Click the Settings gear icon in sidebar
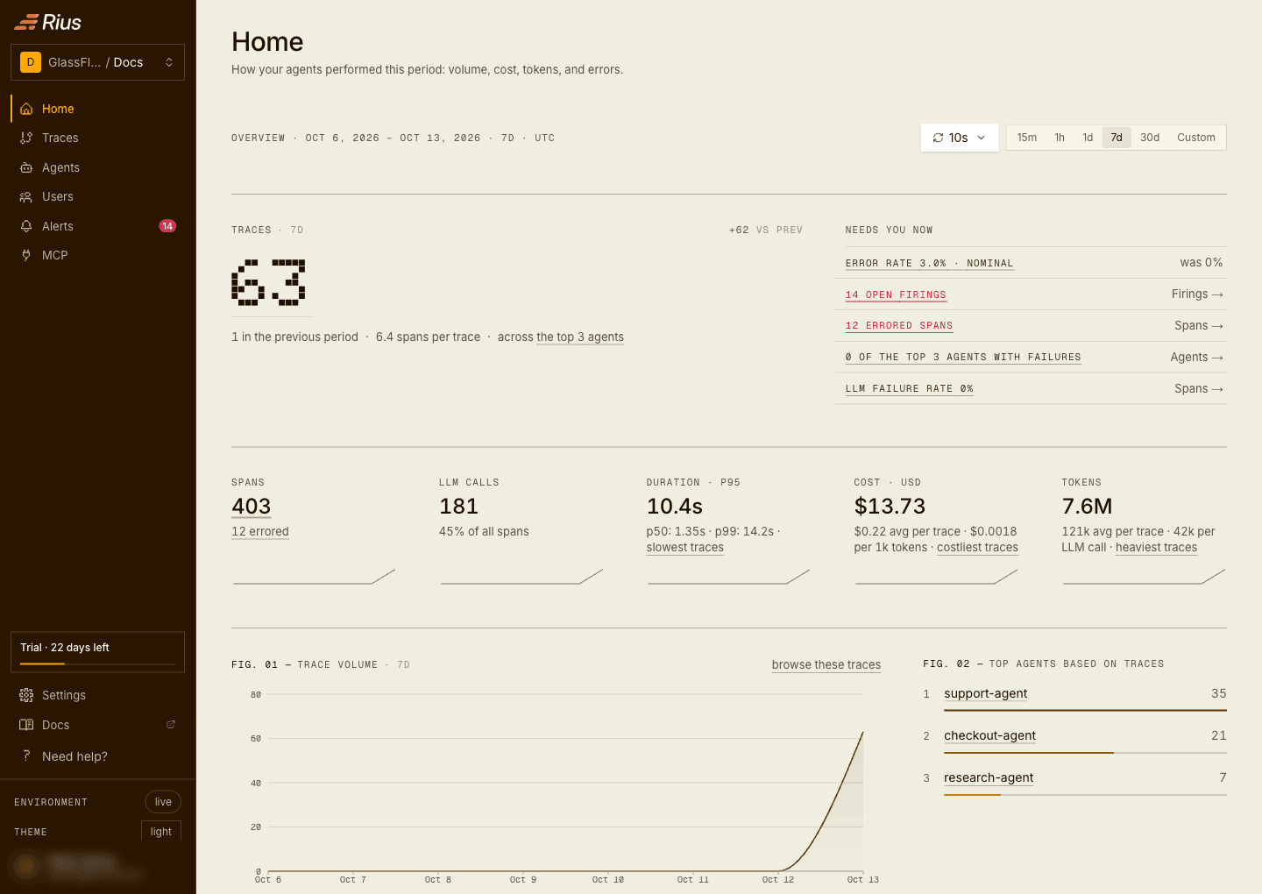Image resolution: width=1262 pixels, height=894 pixels. 26,695
